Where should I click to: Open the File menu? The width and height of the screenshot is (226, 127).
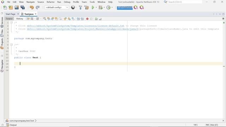(x=8, y=2)
